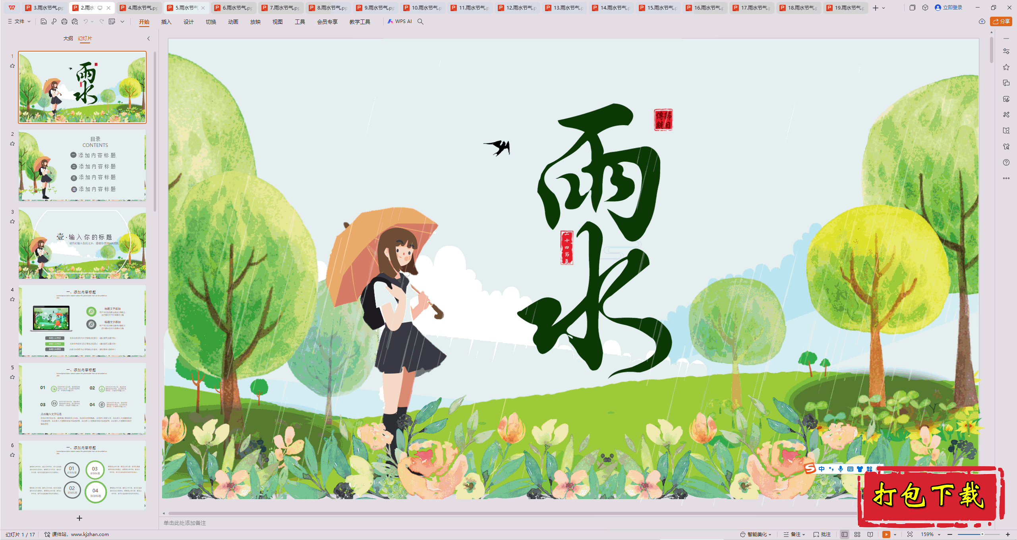This screenshot has height=540, width=1017.
Task: Toggle normal view mode in the status bar
Action: click(x=845, y=534)
